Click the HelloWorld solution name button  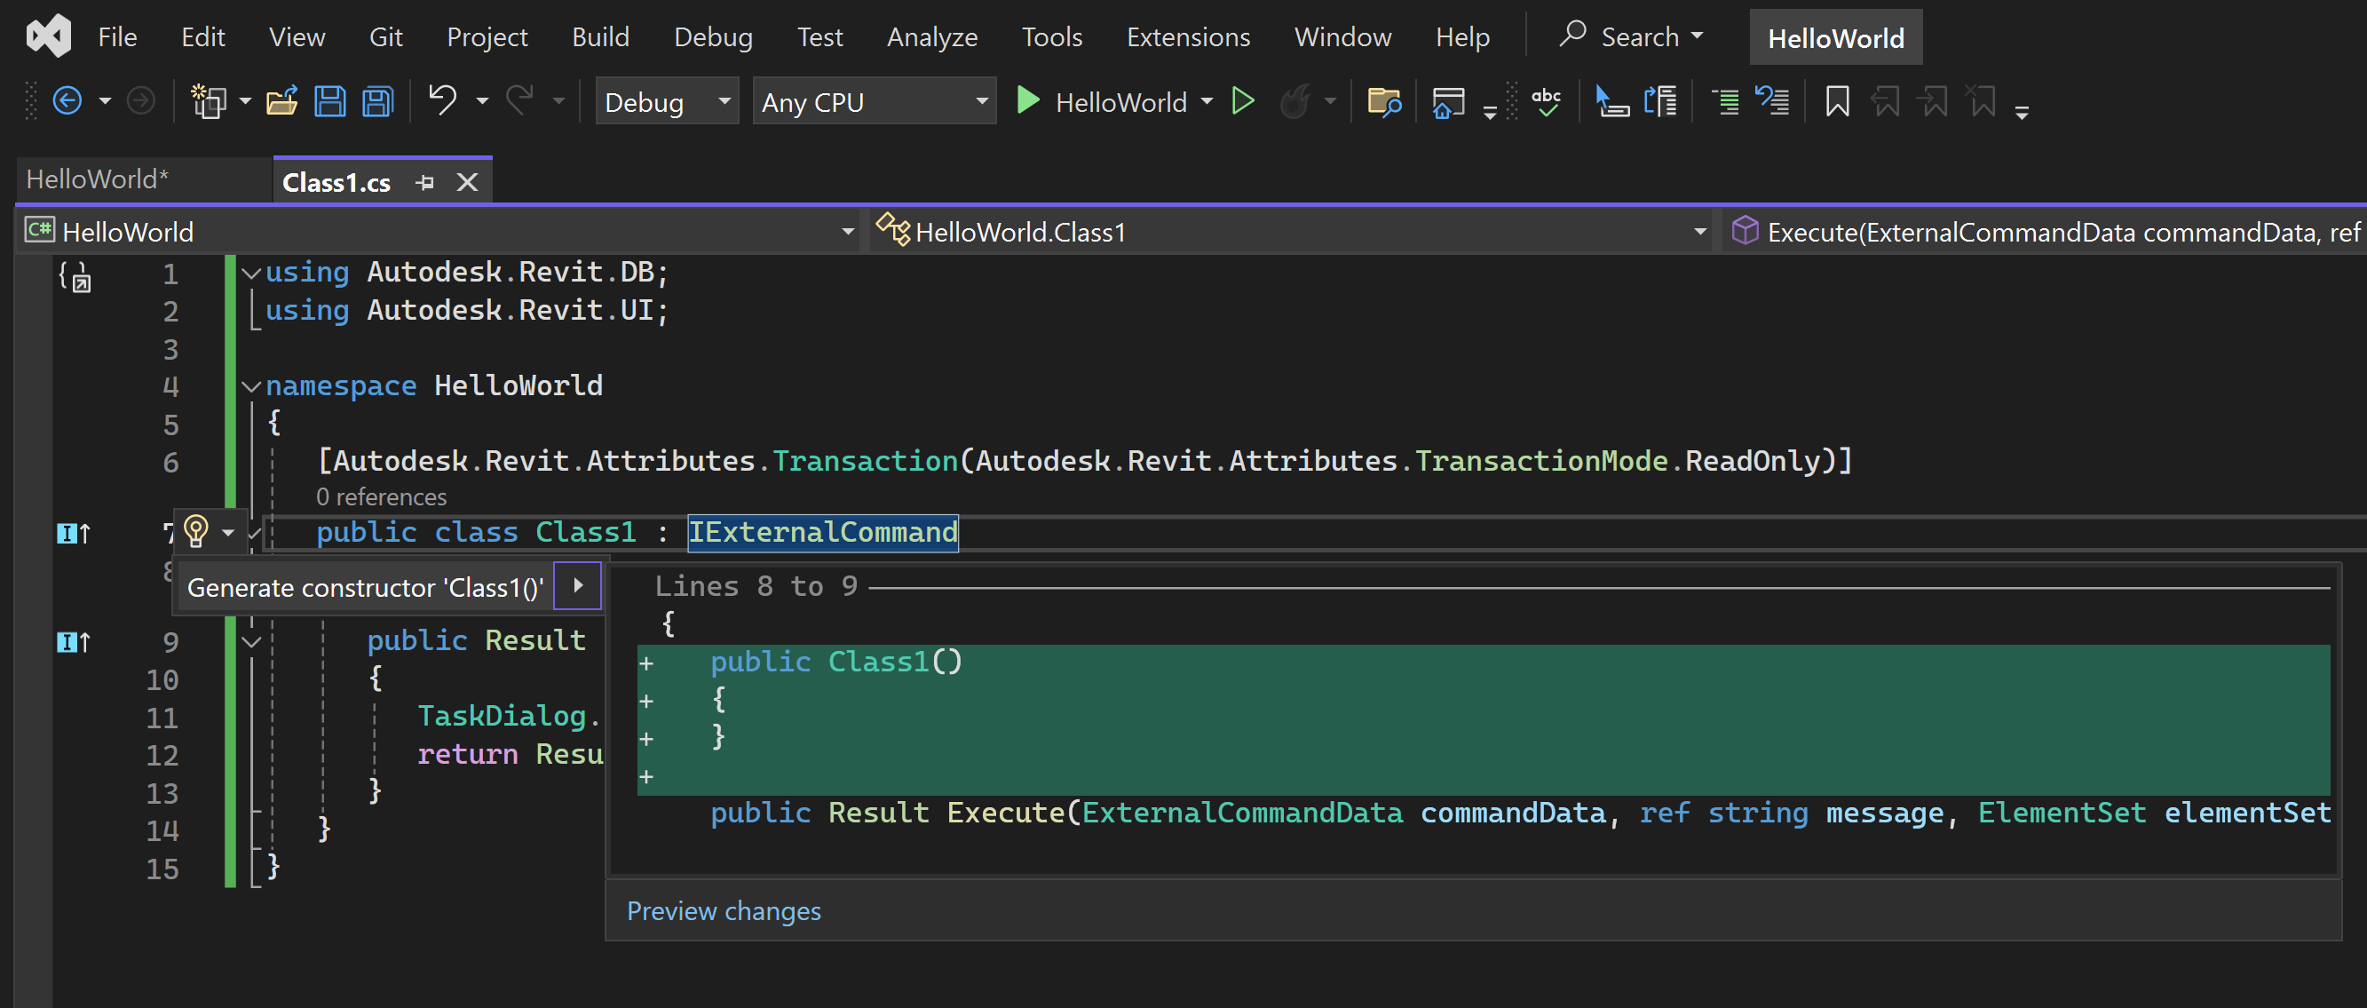coord(1835,37)
